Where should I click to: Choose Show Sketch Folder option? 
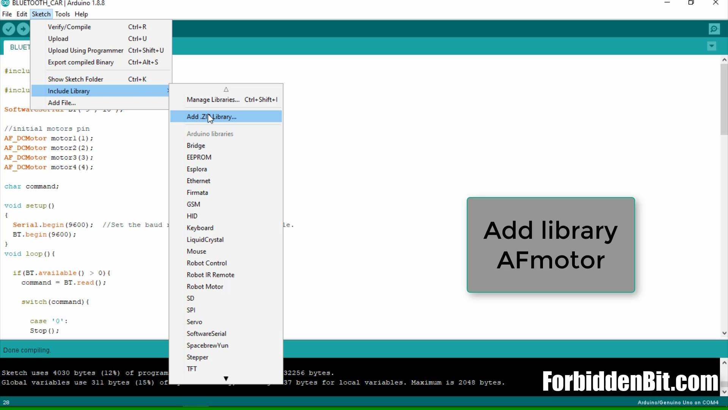pyautogui.click(x=75, y=79)
